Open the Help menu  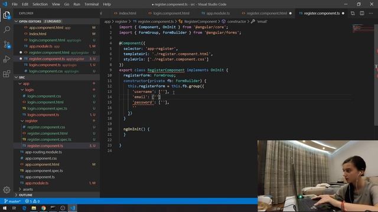(107, 4)
